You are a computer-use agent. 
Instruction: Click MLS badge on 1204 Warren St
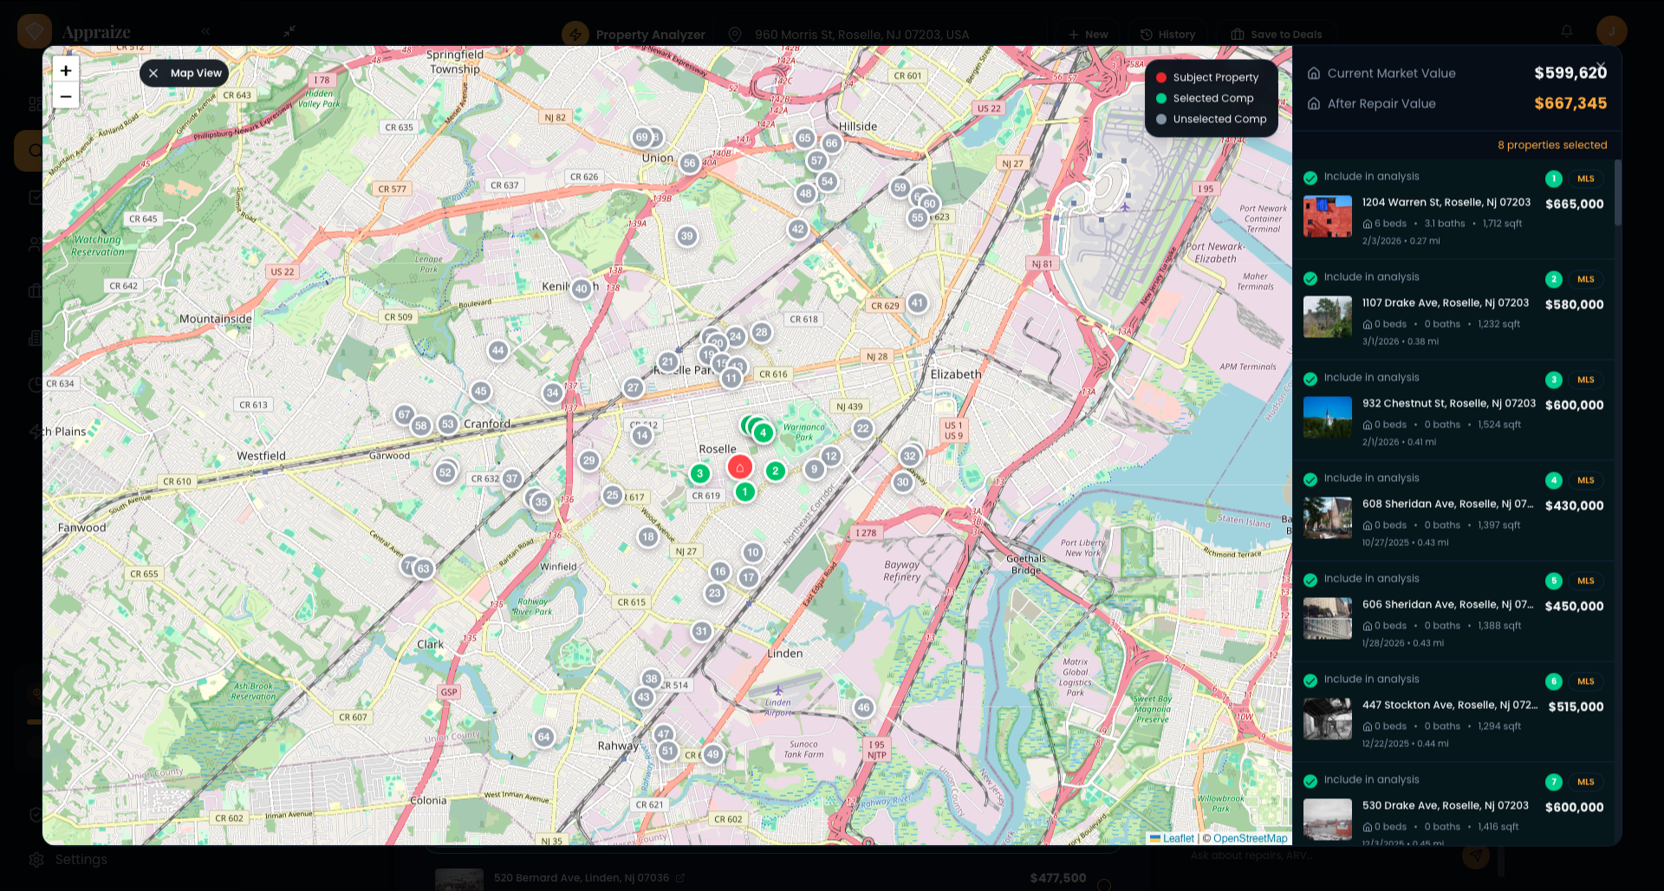pyautogui.click(x=1586, y=179)
